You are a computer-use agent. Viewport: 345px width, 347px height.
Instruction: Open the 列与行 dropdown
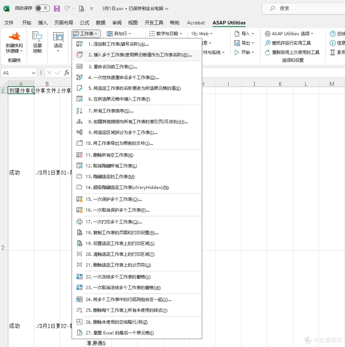pyautogui.click(x=119, y=33)
